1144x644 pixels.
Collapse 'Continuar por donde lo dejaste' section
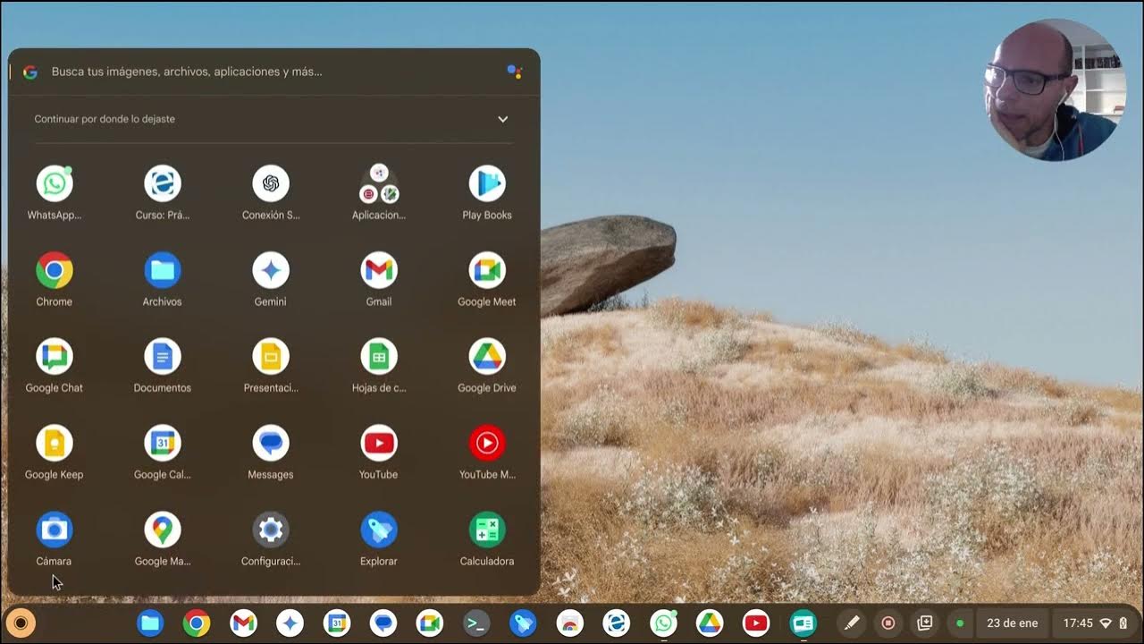tap(502, 119)
